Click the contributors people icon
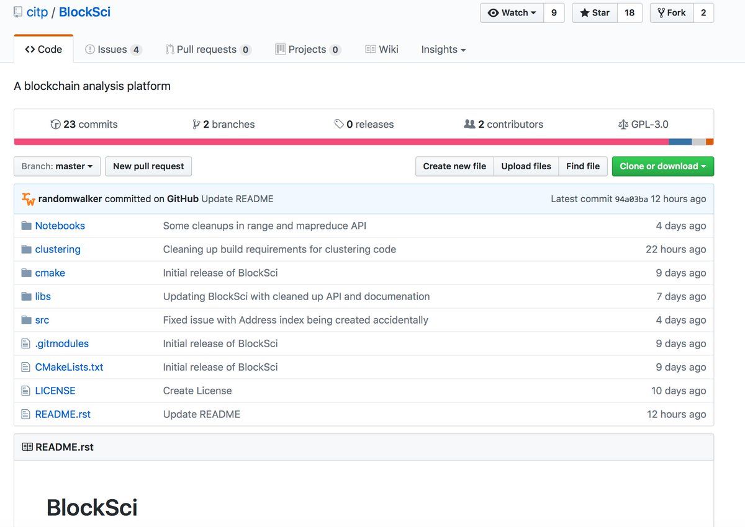The height and width of the screenshot is (527, 745). point(469,124)
